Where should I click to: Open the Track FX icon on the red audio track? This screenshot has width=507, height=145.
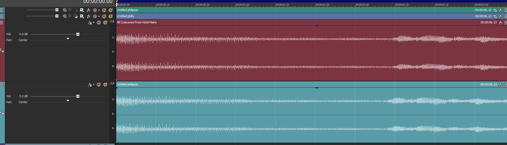[x=90, y=23]
